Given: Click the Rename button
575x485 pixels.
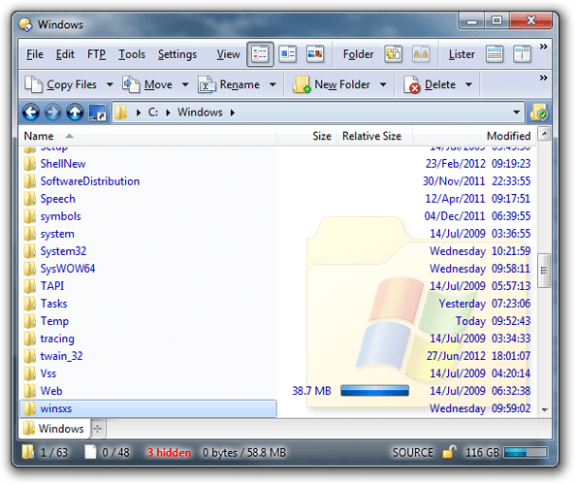Looking at the screenshot, I should coord(230,84).
